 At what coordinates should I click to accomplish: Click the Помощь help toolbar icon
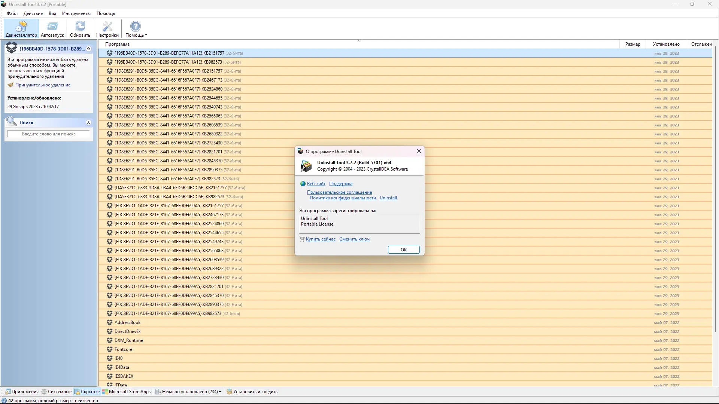pos(135,27)
